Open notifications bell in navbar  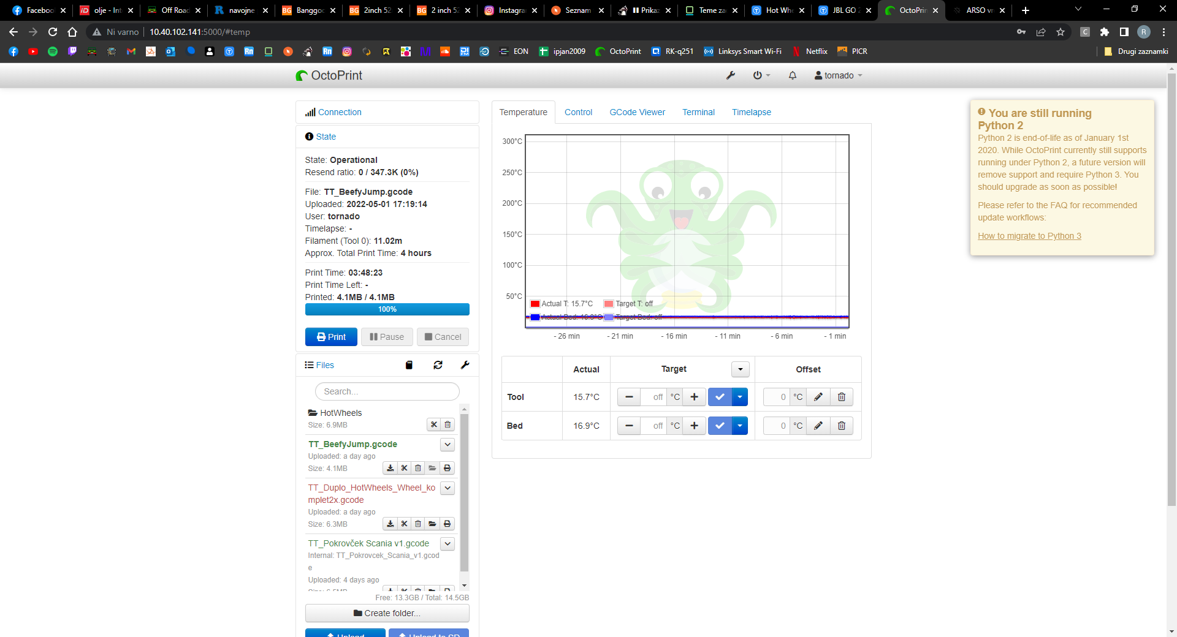[792, 75]
